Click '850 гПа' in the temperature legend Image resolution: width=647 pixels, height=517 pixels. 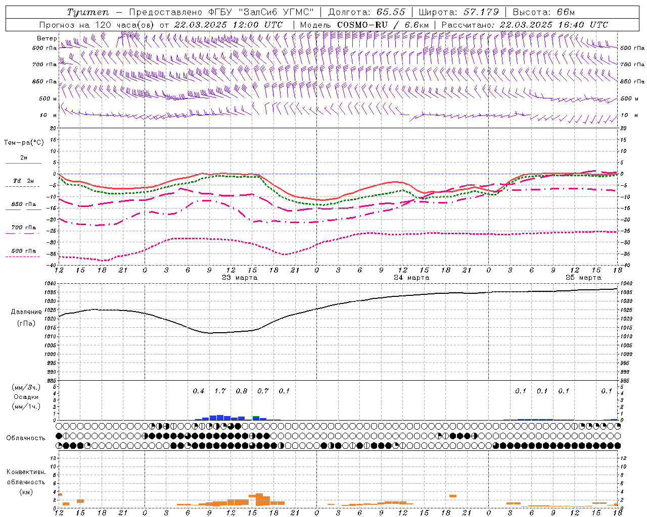pyautogui.click(x=23, y=204)
